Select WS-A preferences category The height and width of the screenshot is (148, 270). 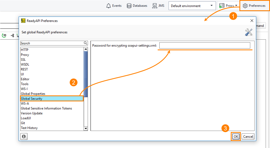click(x=52, y=104)
